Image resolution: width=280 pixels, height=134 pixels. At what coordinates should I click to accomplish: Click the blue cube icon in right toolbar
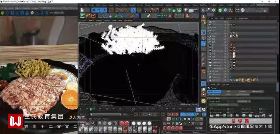pos(225,10)
